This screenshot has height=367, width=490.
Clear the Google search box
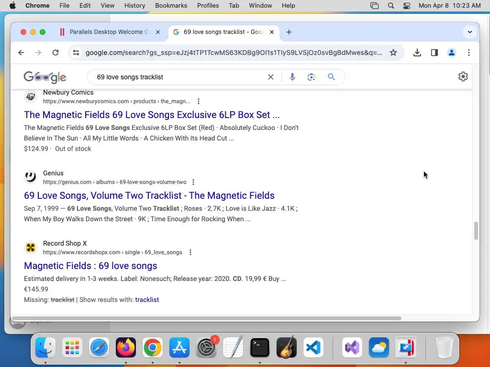(x=271, y=77)
